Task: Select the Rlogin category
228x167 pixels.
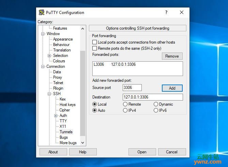Action: coord(58,88)
